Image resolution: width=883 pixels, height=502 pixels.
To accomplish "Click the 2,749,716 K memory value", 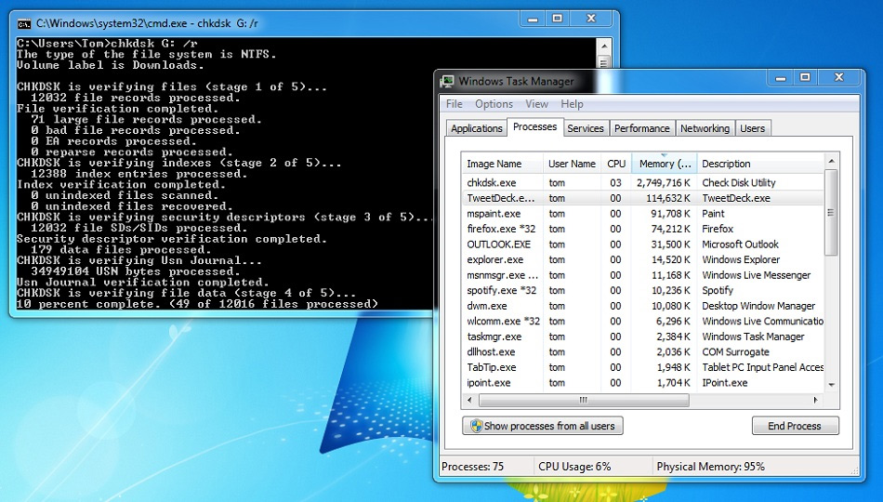I will tap(664, 182).
